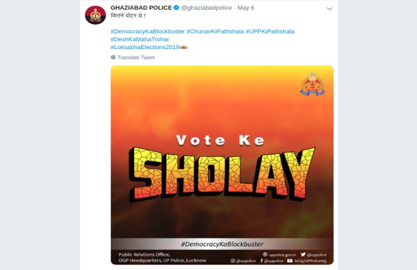The height and width of the screenshot is (270, 417).
Task: Click the Instagram icon in image footer
Action: (233, 260)
